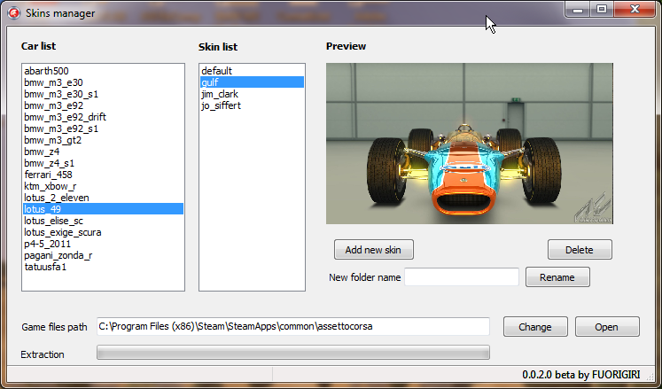Click the Skins manager app icon in title bar
Image resolution: width=662 pixels, height=389 pixels.
coord(14,13)
